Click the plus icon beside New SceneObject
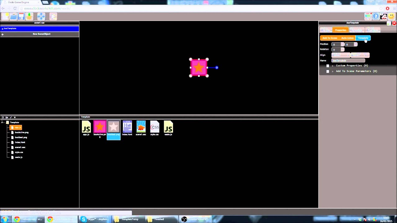Viewport: 397px width, 223px height. click(2, 34)
